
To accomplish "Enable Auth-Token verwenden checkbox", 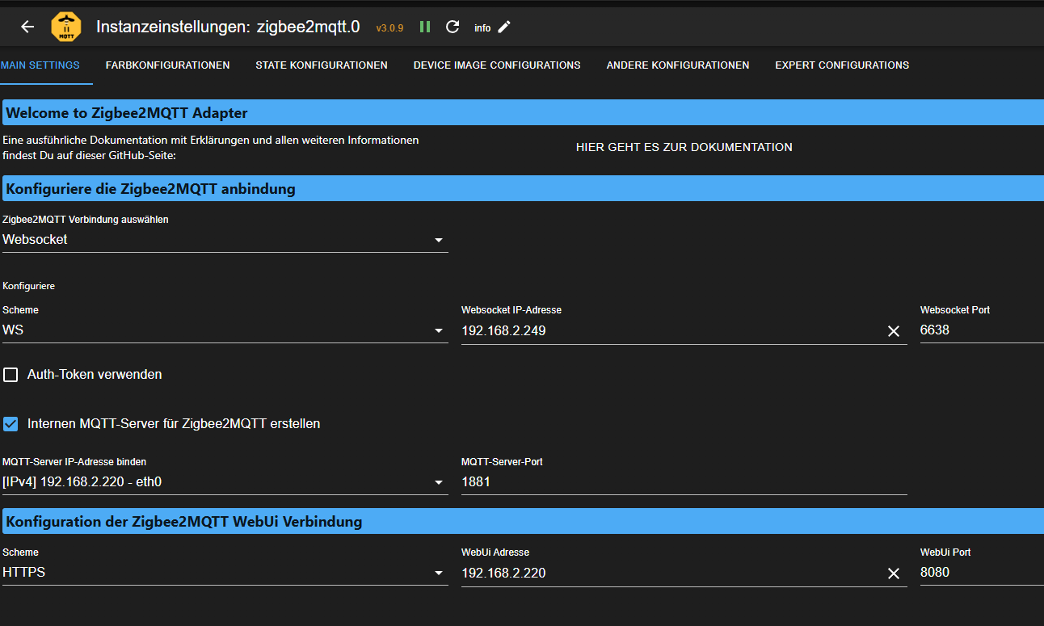I will point(11,375).
